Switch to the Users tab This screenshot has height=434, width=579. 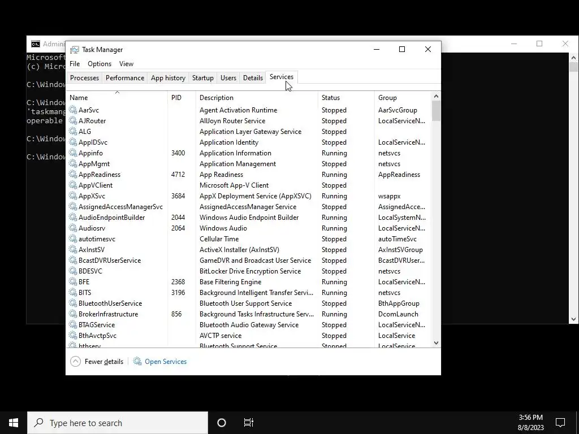(228, 78)
